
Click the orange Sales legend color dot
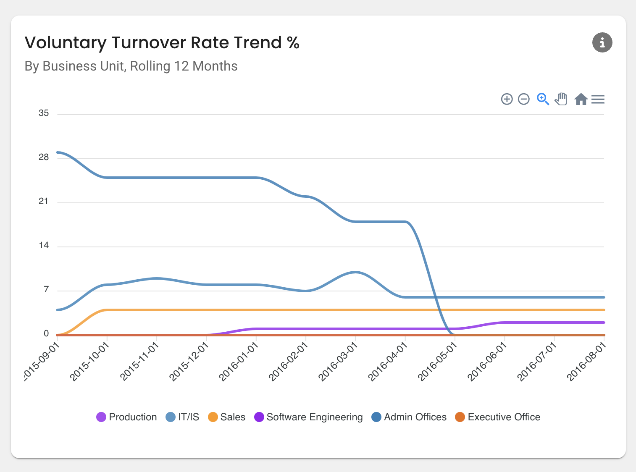(213, 417)
